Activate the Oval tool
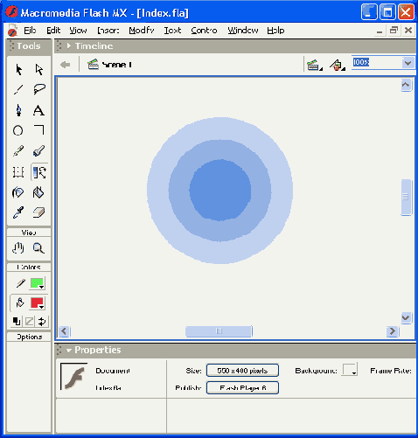 [18, 130]
